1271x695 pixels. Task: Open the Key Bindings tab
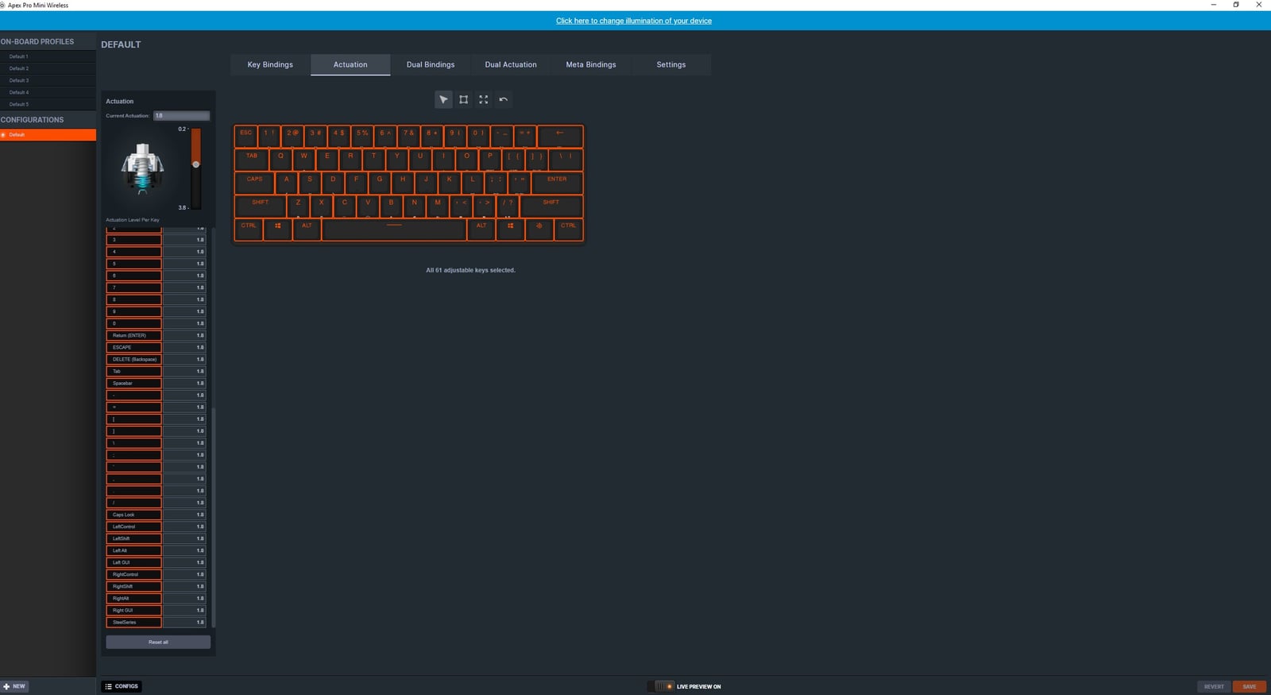point(270,64)
